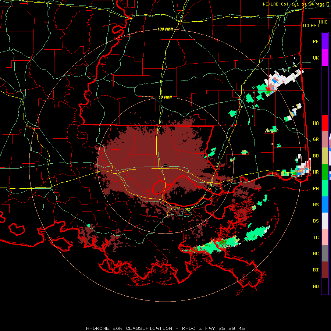Click the magenta UK legend color swatch
The height and width of the screenshot is (331, 331).
(x=325, y=58)
